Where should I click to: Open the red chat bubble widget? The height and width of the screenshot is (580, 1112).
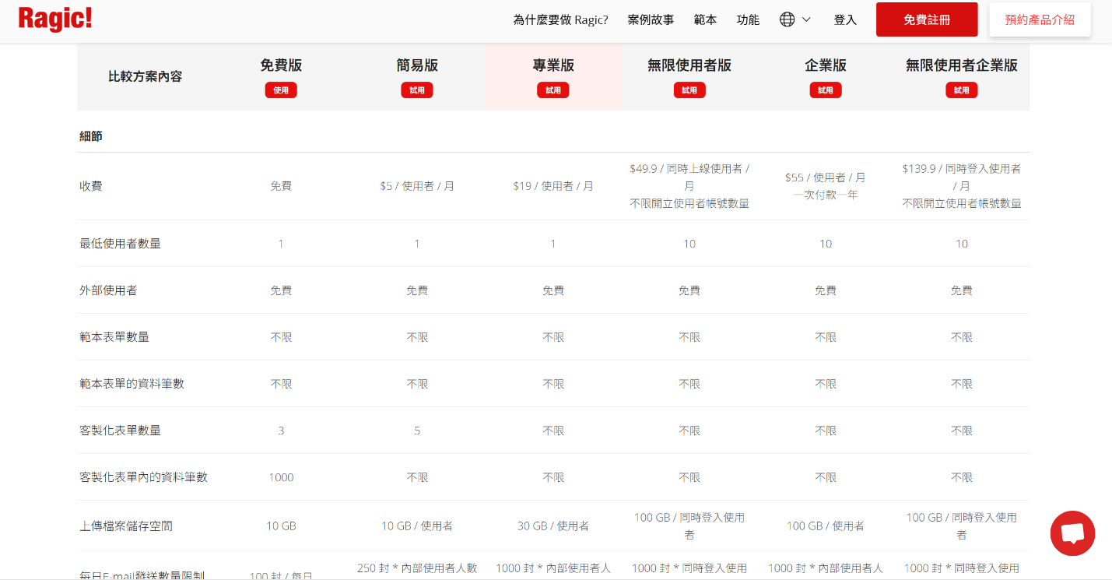[1072, 533]
